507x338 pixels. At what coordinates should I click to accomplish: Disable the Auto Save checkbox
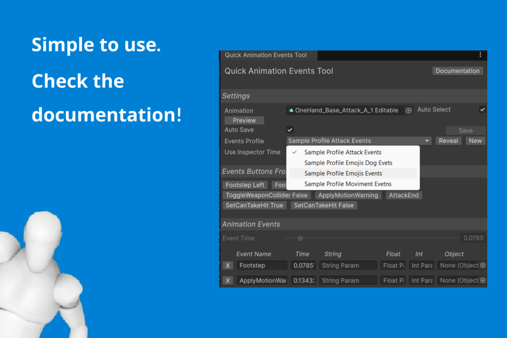[x=290, y=130]
